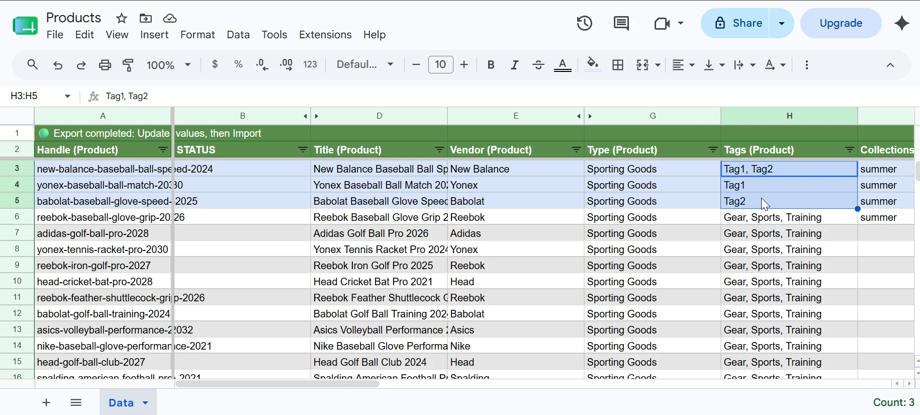Format as percent
The width and height of the screenshot is (920, 415).
click(x=239, y=64)
